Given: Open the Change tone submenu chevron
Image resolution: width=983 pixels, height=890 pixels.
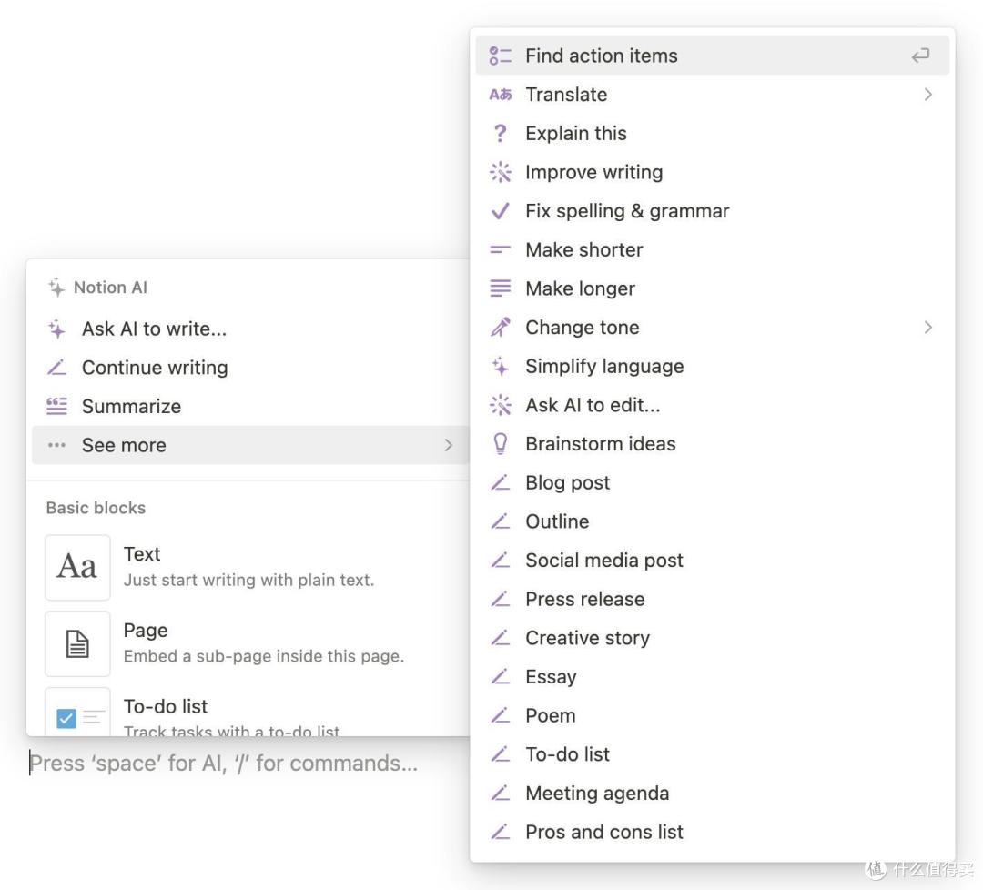Looking at the screenshot, I should (x=927, y=328).
